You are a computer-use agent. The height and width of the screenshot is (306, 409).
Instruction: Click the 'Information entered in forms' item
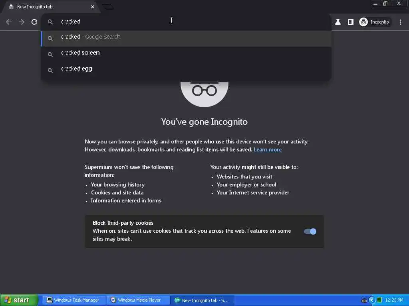[126, 201]
